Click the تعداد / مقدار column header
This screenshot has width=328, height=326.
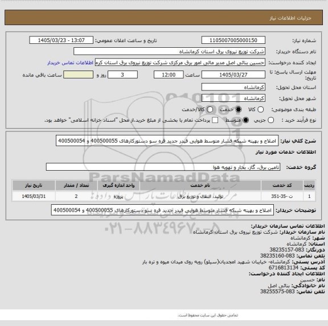(x=76, y=185)
